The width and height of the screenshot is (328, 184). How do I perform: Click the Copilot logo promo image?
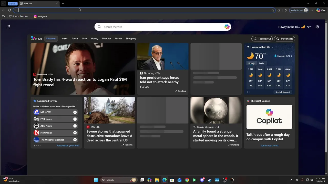[269, 117]
